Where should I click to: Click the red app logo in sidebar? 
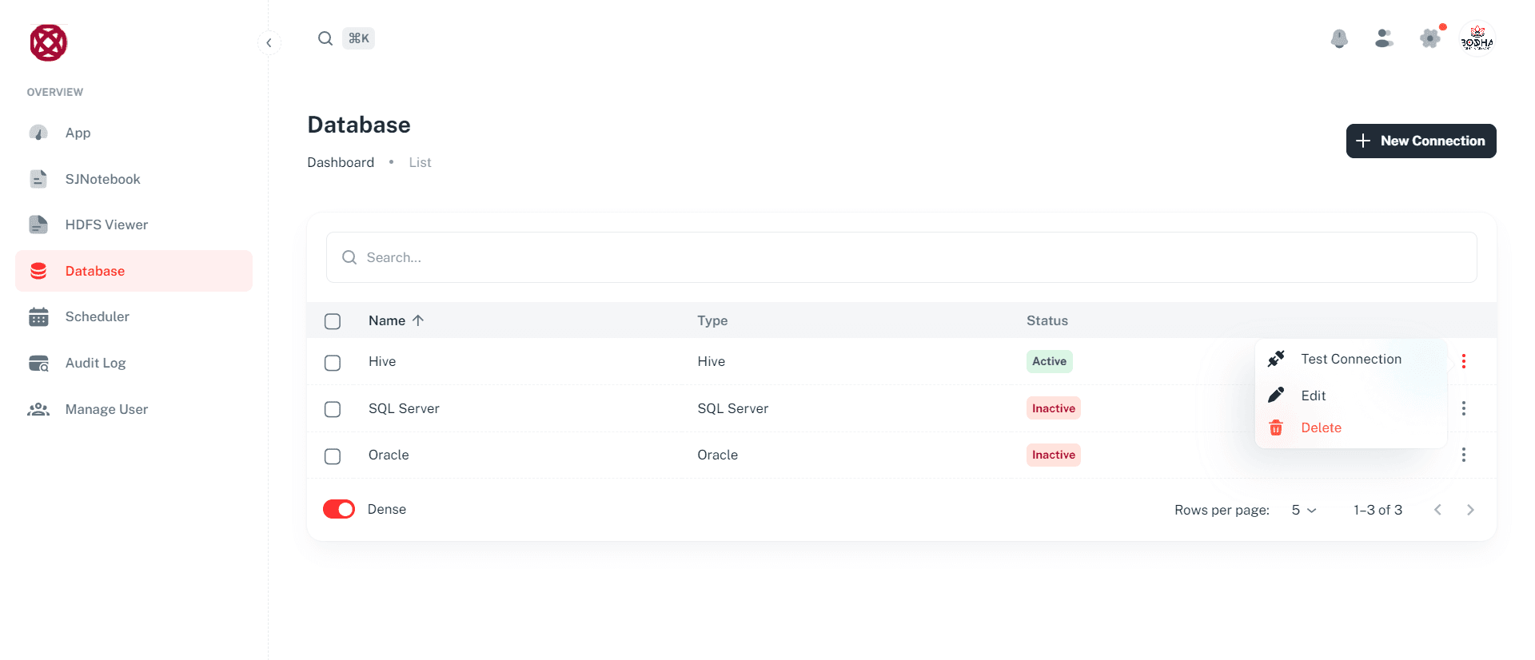(48, 42)
